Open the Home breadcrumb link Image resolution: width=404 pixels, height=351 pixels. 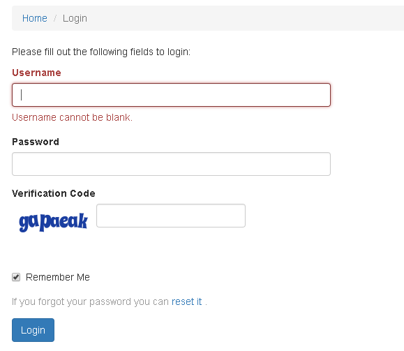(34, 18)
